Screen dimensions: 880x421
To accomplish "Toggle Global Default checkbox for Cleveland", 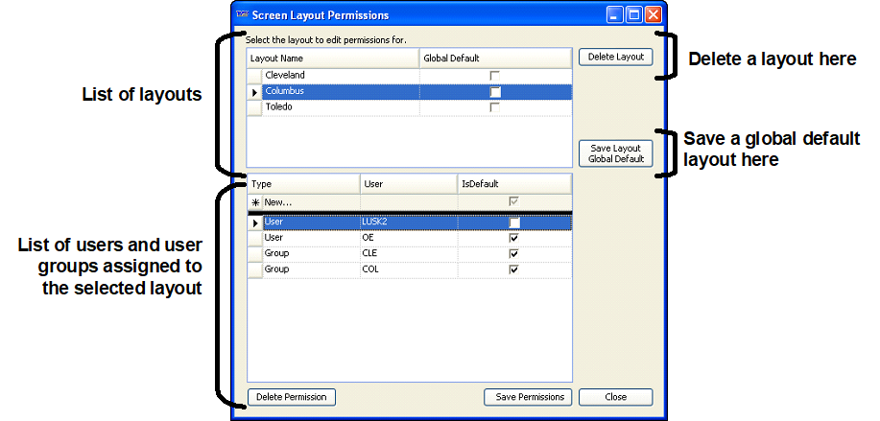I will coord(495,75).
